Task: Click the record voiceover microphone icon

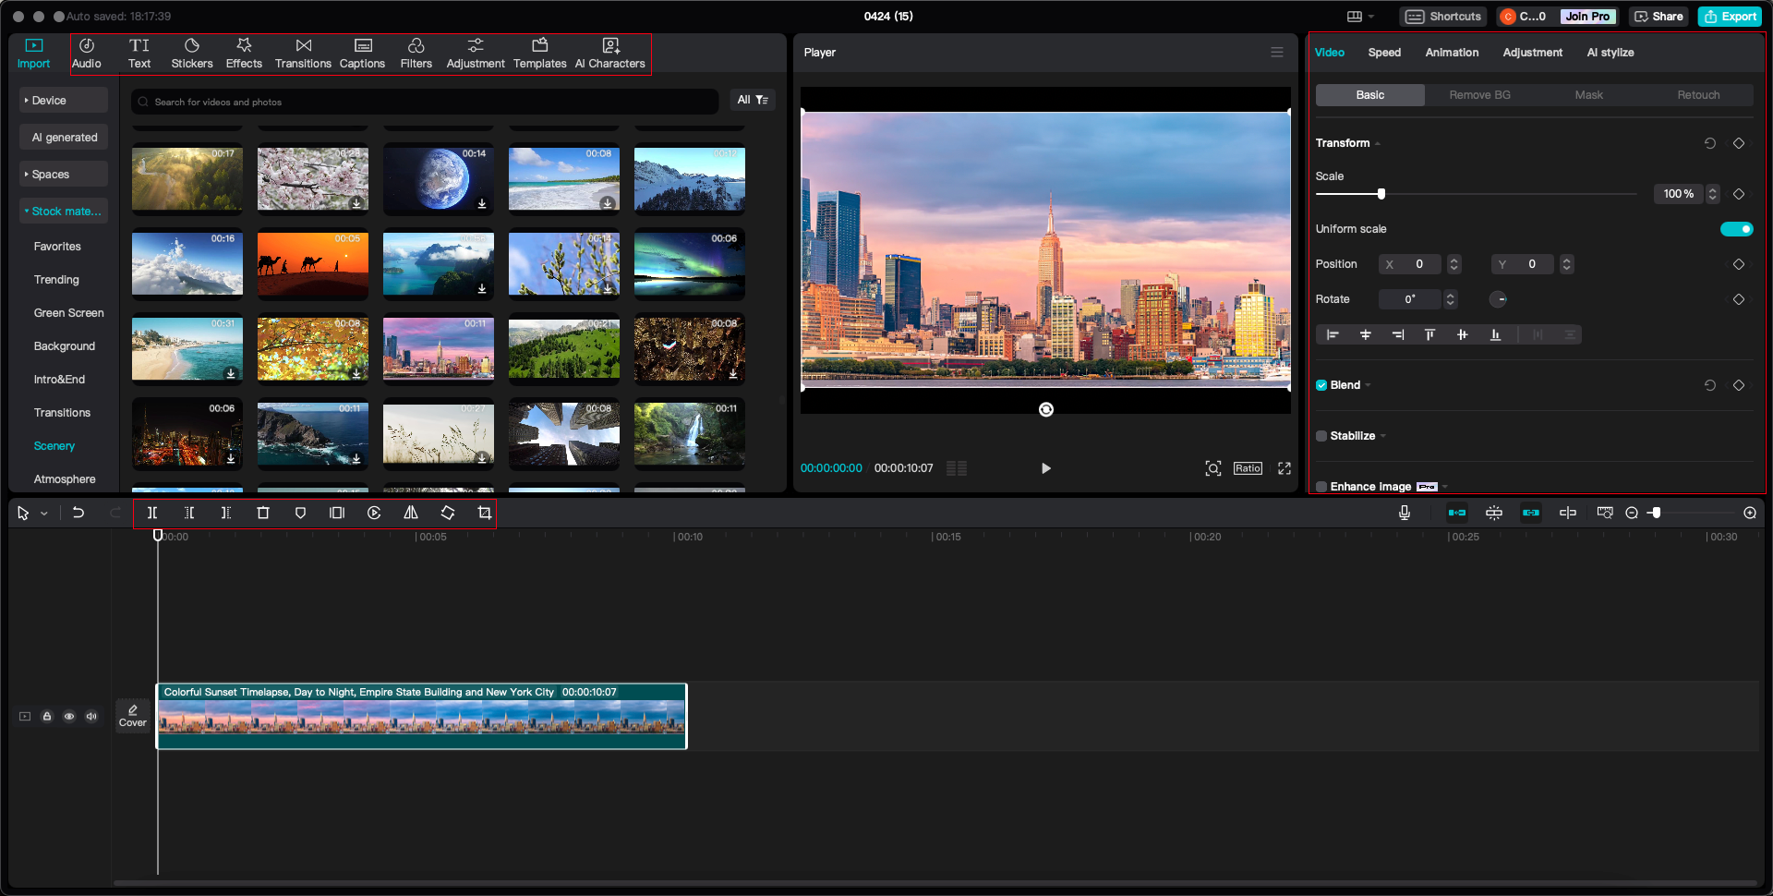Action: 1405,513
